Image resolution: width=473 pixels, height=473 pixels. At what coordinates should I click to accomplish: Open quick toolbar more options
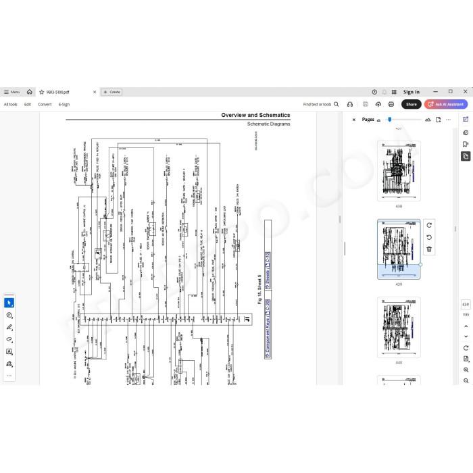click(x=9, y=376)
